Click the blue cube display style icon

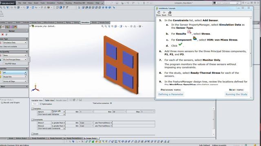click(x=61, y=7)
